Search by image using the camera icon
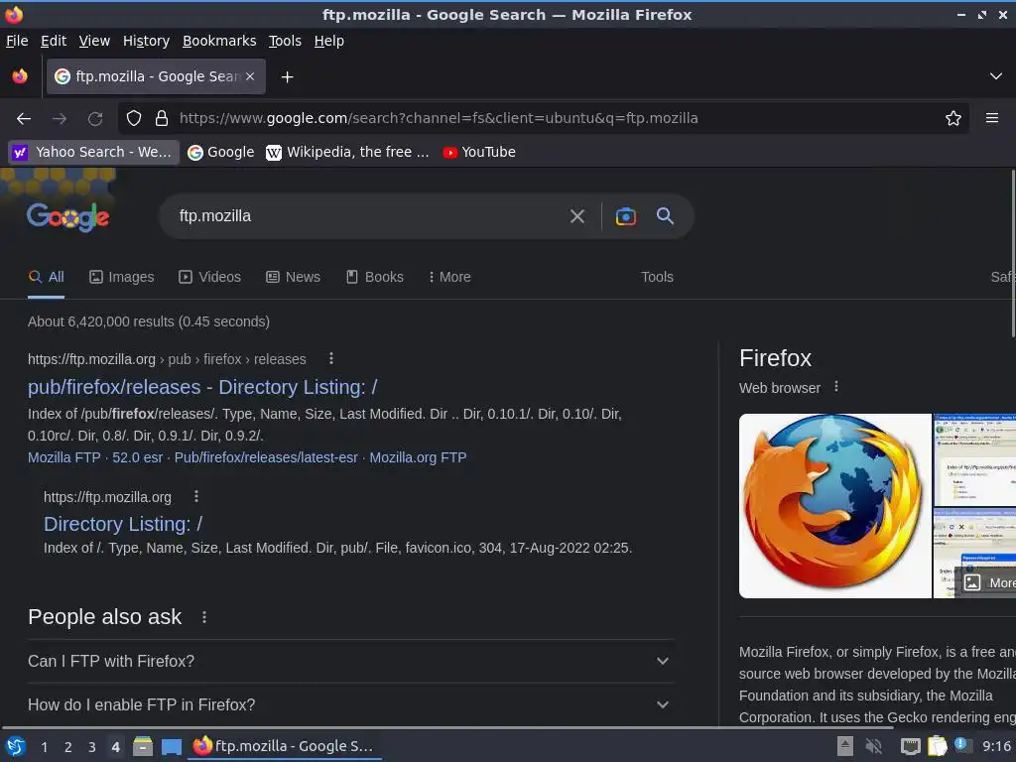The width and height of the screenshot is (1016, 762). (x=625, y=216)
